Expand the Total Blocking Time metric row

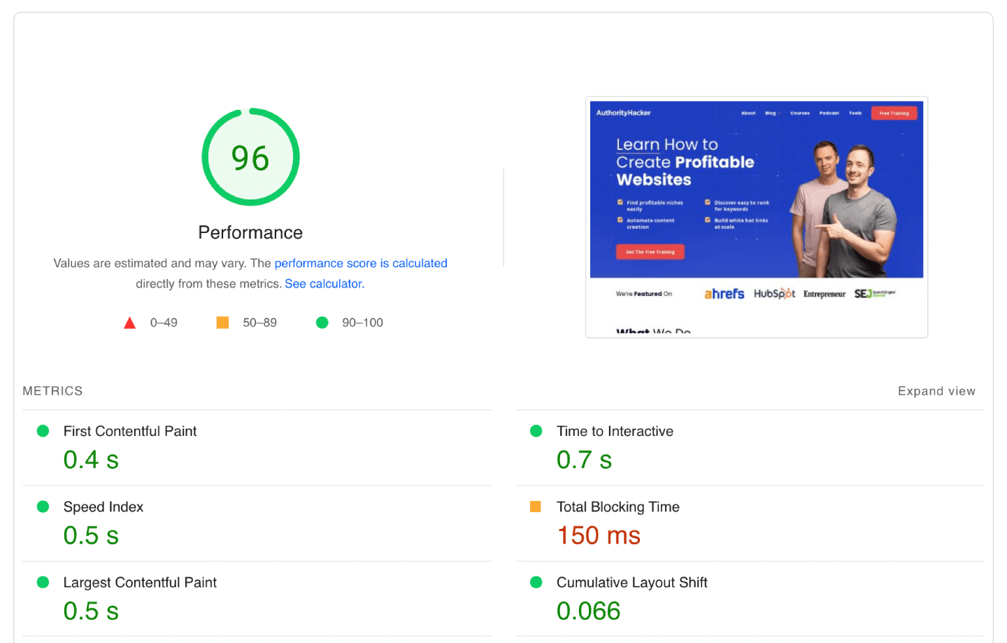click(617, 507)
